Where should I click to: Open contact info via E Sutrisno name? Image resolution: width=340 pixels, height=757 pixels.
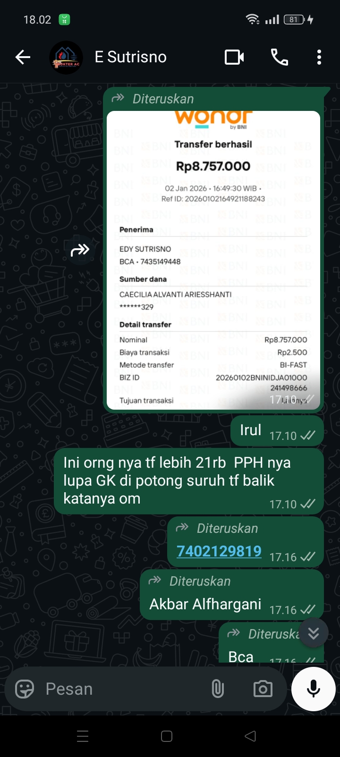(x=131, y=57)
